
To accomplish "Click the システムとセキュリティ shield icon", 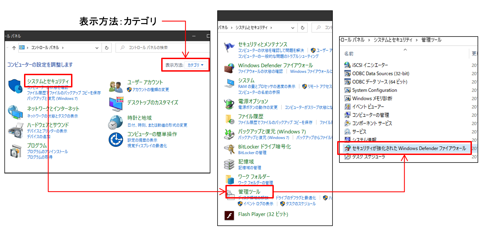I will pos(15,86).
